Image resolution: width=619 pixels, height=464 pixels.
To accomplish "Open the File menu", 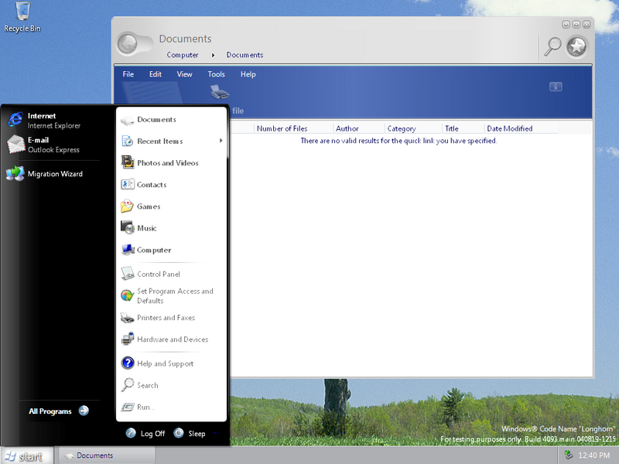I will 128,74.
